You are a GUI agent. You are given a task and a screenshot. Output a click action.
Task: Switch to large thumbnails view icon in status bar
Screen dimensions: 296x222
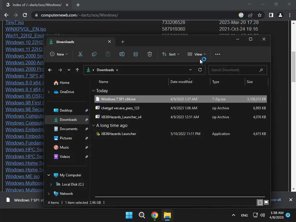coord(266,203)
